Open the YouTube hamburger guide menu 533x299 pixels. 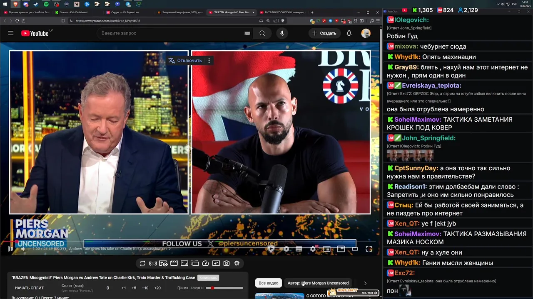click(x=11, y=33)
